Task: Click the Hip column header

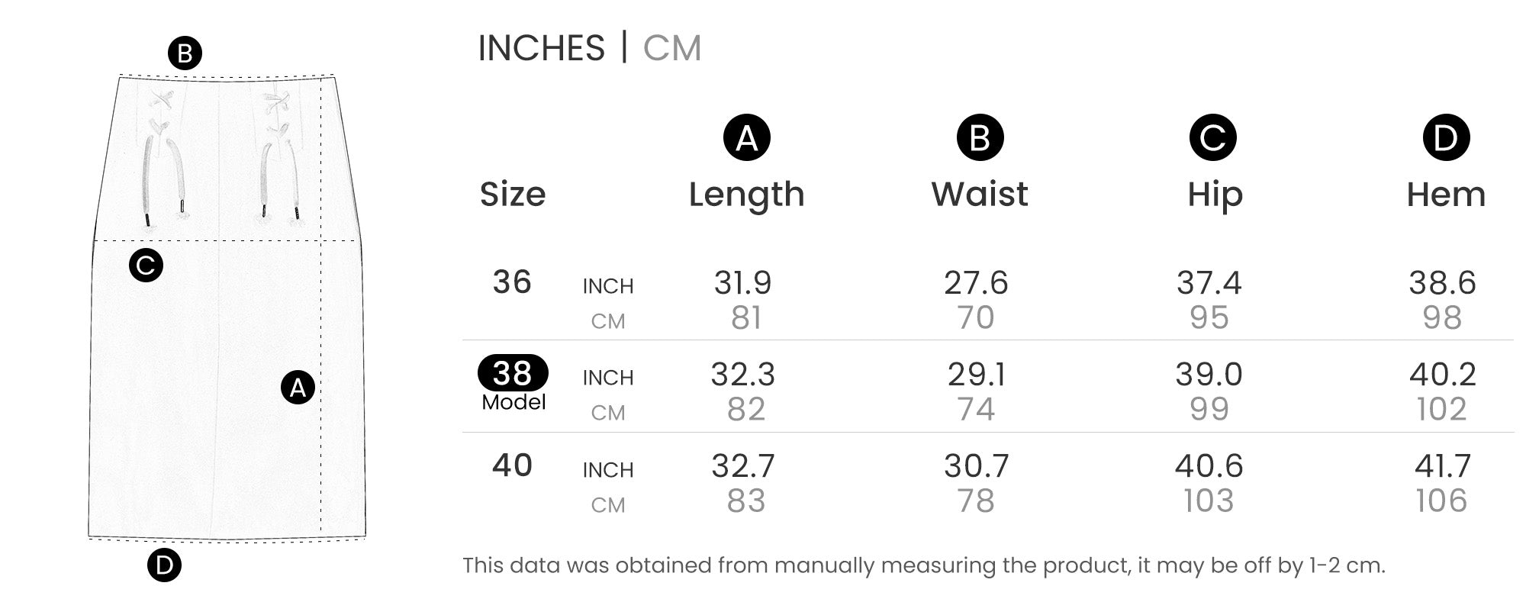Action: point(1215,195)
